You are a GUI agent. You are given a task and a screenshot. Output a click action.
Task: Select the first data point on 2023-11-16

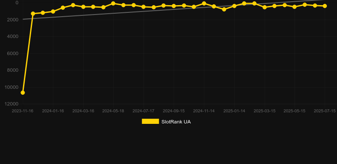tap(23, 93)
